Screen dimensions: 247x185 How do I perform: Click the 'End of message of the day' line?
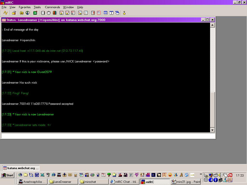pos(20,30)
